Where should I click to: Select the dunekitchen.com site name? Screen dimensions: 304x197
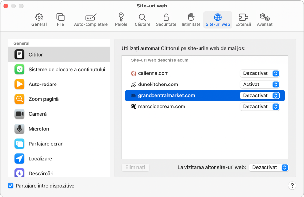[158, 84]
